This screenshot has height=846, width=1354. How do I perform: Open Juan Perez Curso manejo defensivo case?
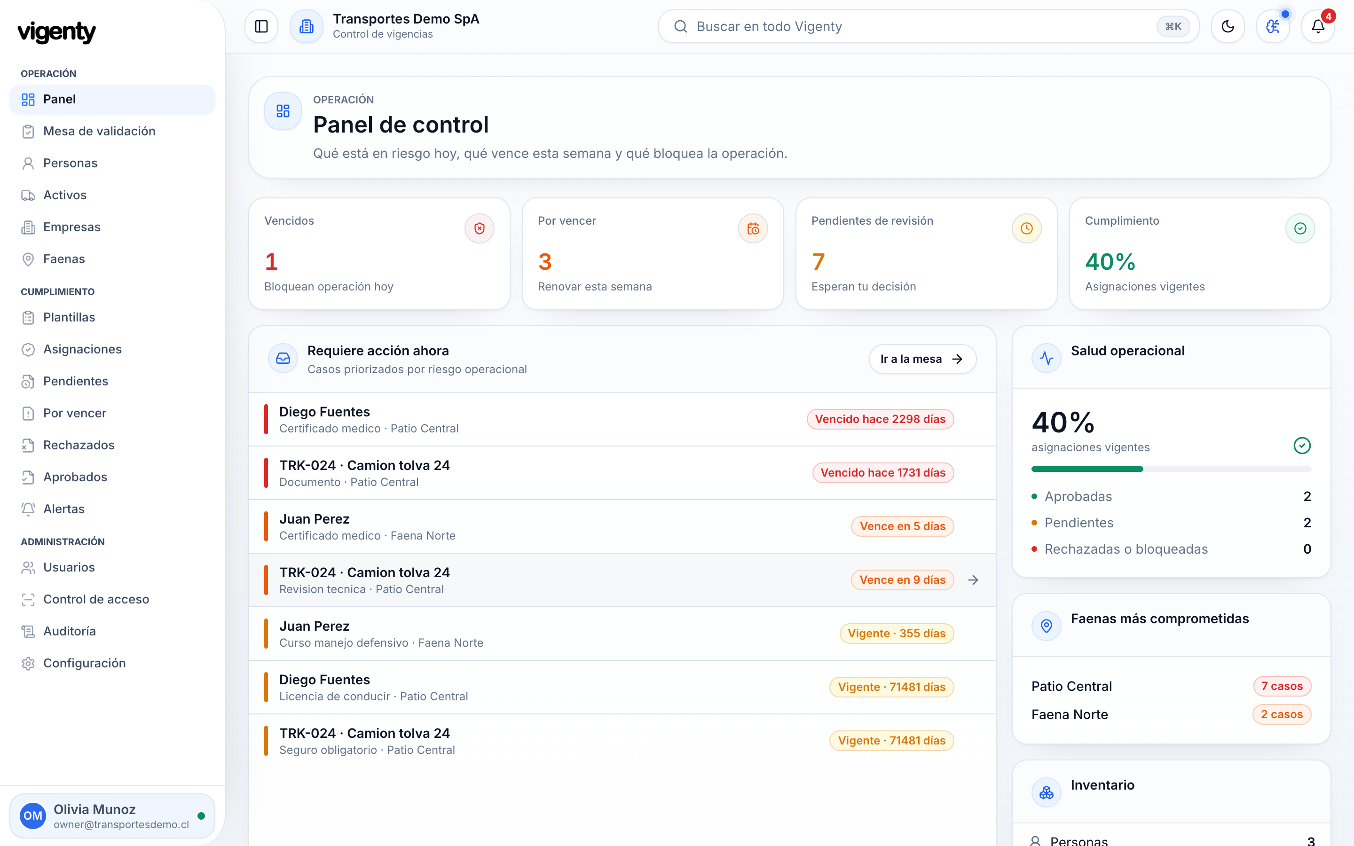click(622, 634)
